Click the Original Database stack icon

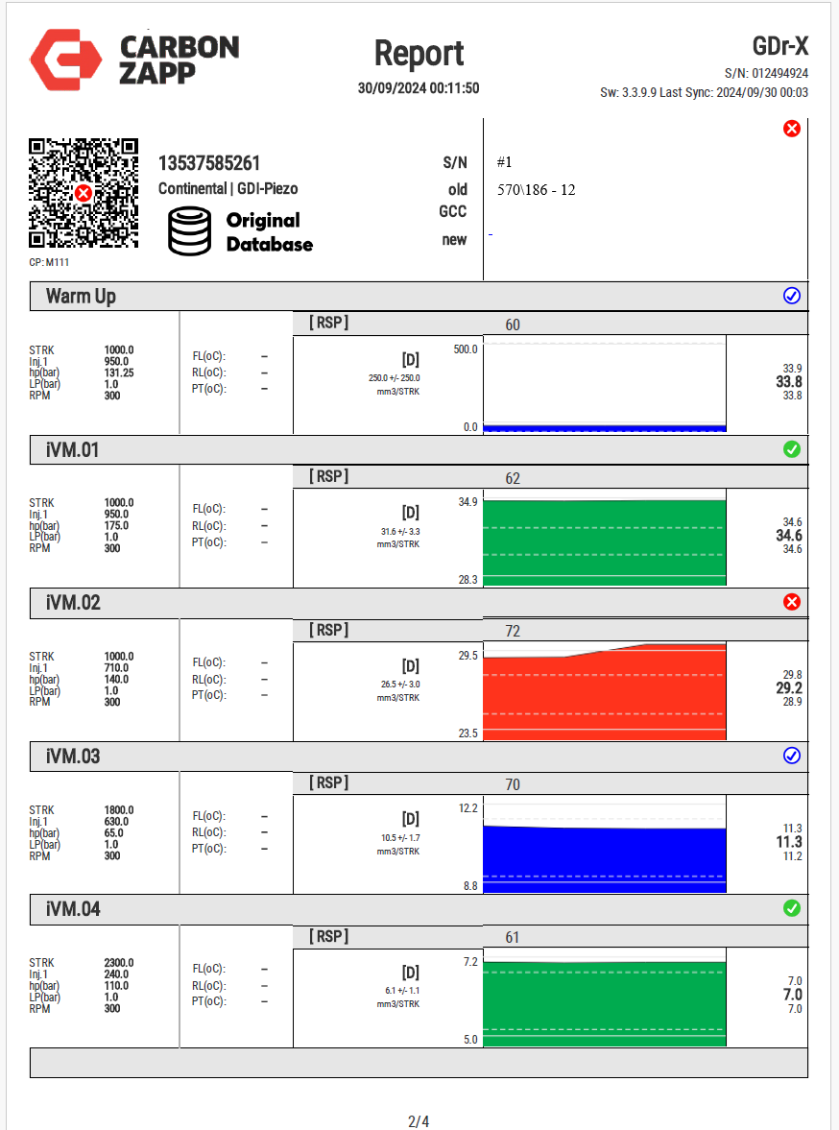(189, 231)
